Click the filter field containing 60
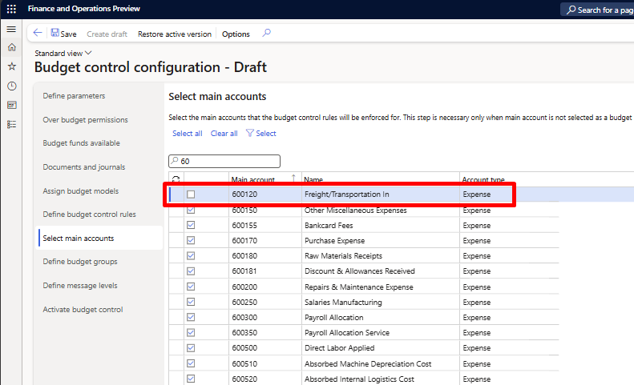The image size is (634, 385). [x=224, y=161]
